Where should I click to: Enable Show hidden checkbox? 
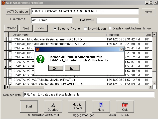85,29
